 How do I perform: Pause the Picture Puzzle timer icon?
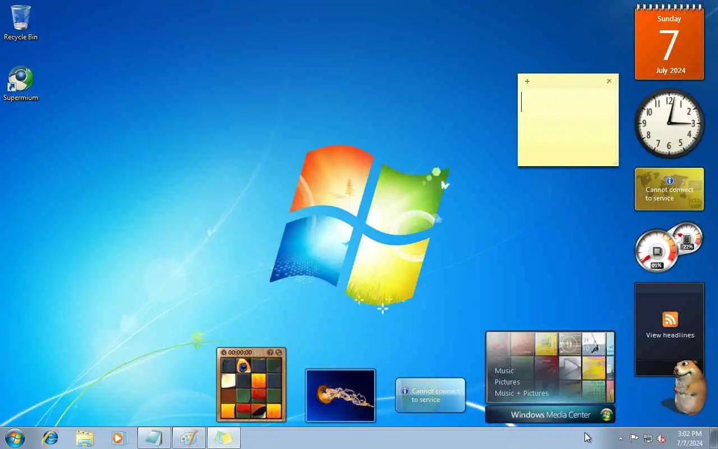click(224, 352)
